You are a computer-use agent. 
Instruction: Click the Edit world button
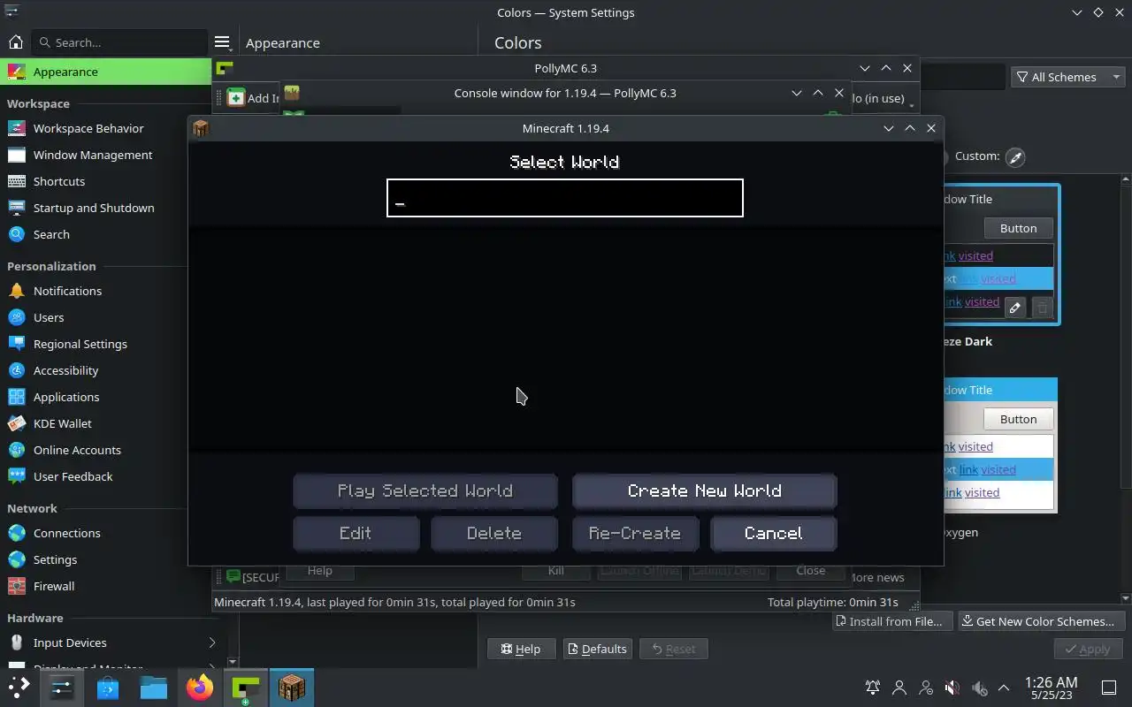click(356, 533)
